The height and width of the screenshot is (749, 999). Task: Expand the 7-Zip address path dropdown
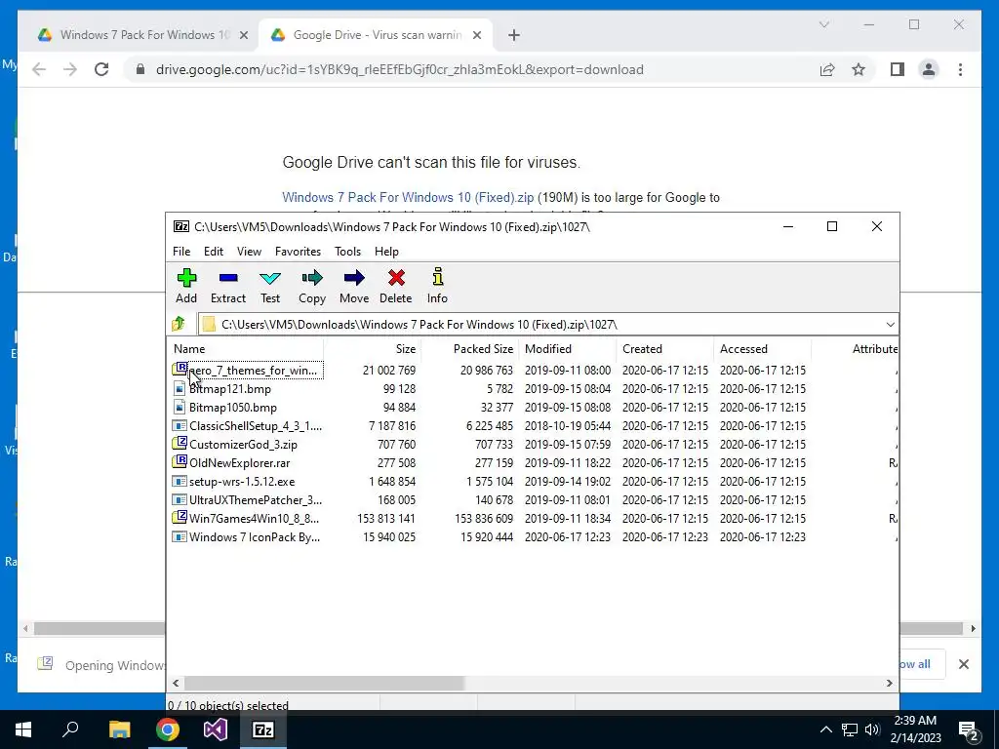pyautogui.click(x=890, y=324)
